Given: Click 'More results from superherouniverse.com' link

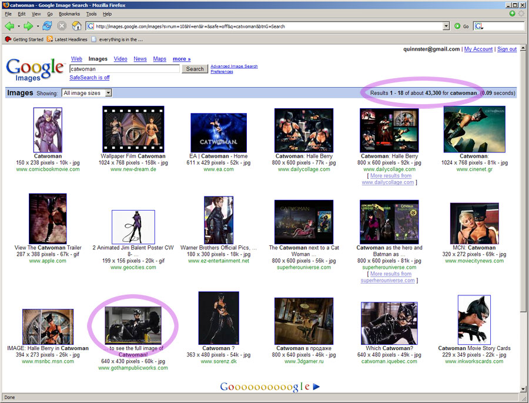Looking at the screenshot, I should 389,277.
